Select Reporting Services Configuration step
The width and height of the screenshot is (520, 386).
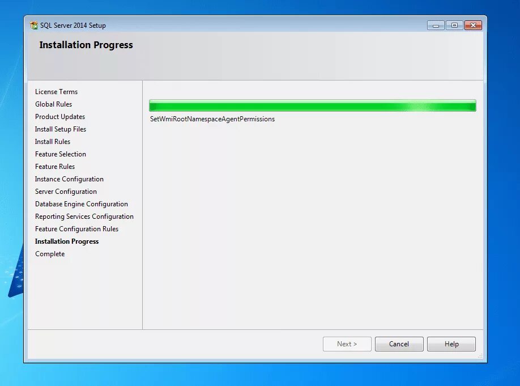click(84, 217)
